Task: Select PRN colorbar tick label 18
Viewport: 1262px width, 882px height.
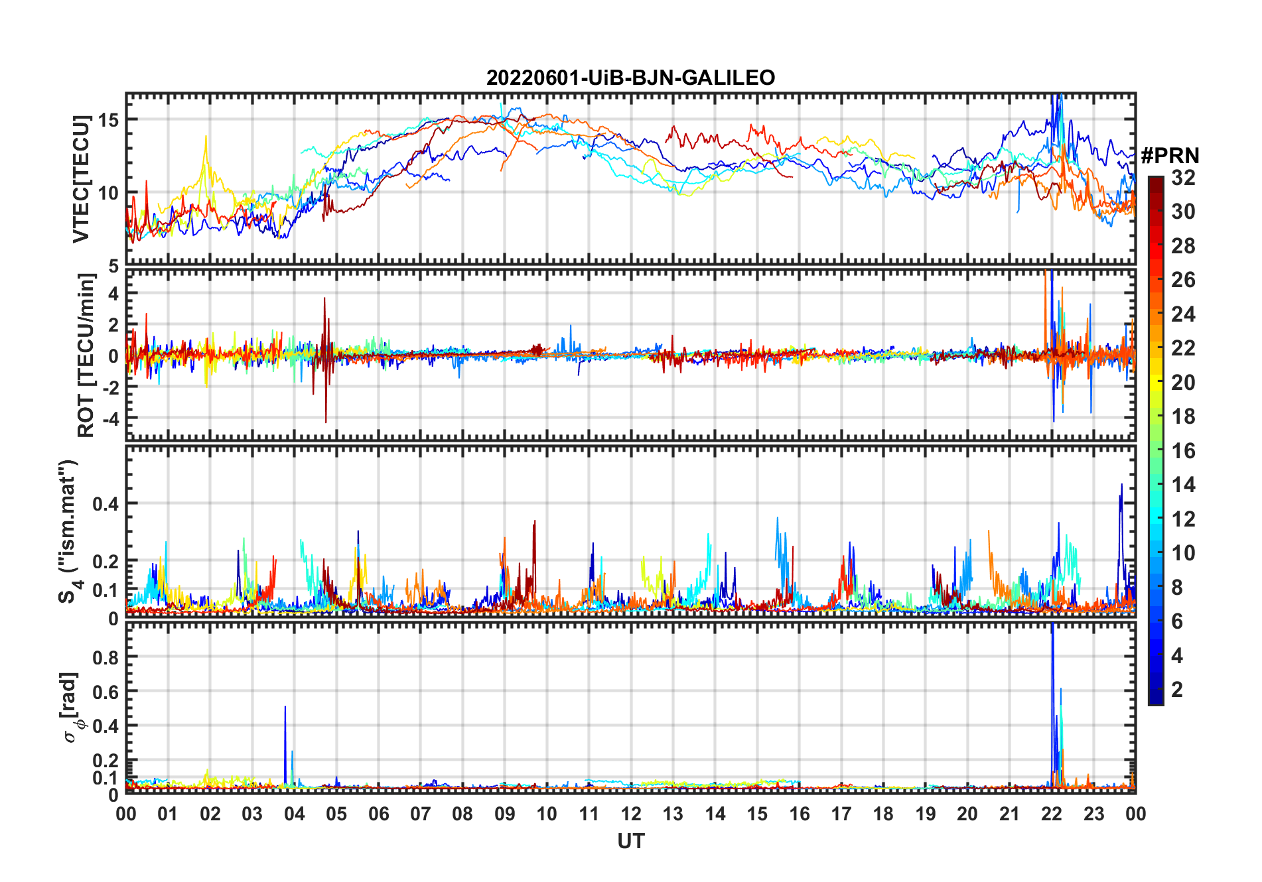Action: (1183, 416)
